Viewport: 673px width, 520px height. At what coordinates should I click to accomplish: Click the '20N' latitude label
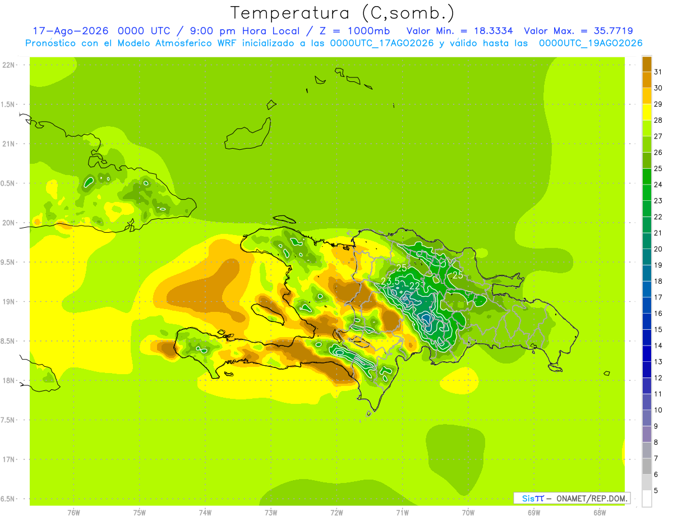click(x=8, y=223)
